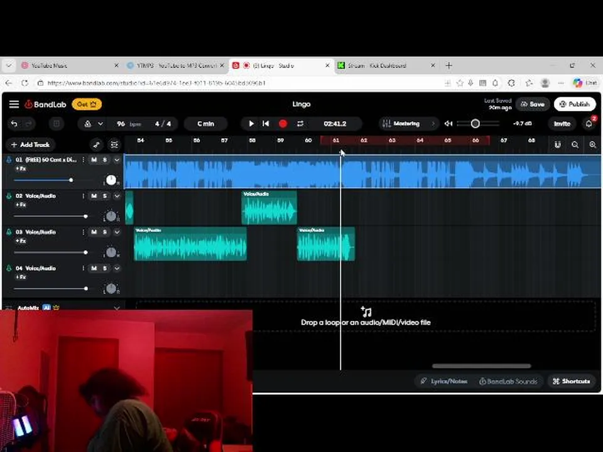Mute track 02 Voice/Audio
The width and height of the screenshot is (603, 452).
coord(94,196)
